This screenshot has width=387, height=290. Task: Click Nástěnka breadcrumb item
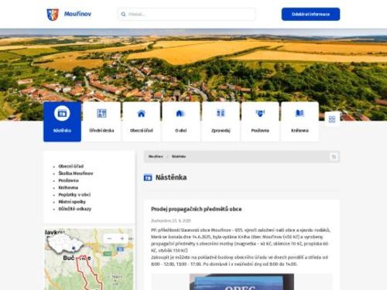(179, 156)
